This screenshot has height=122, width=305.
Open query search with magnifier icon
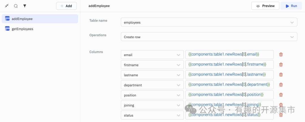[x=16, y=6]
